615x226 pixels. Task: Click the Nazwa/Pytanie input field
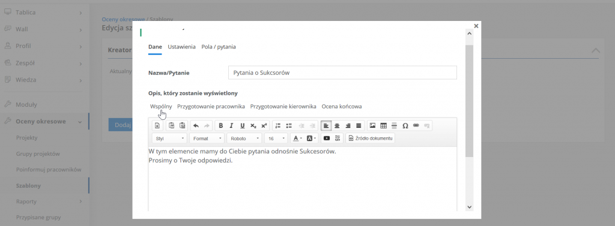point(342,73)
